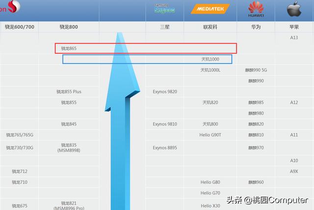314x210 pixels.
Task: Click the A11 cell
Action: coord(294,135)
